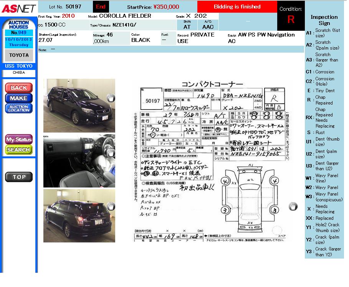Click the Bidding is finished banner
Viewport: 349px width, 287px height.
[x=237, y=7]
